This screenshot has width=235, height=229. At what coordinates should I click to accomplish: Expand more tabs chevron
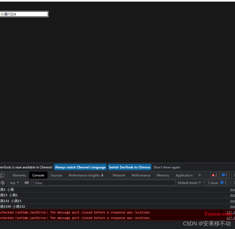199,175
